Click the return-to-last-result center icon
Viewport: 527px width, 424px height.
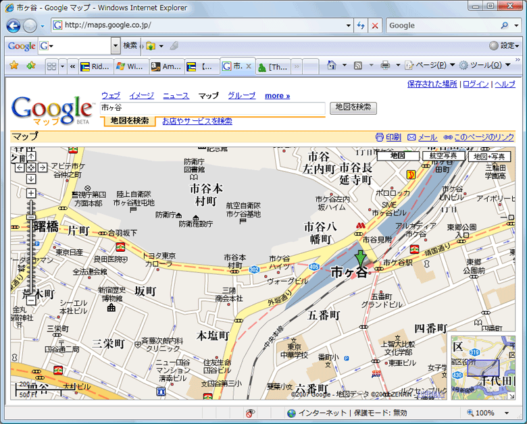pyautogui.click(x=31, y=167)
